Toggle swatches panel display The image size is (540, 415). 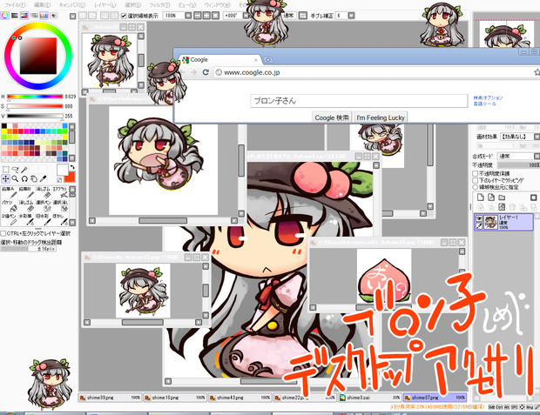[44, 16]
